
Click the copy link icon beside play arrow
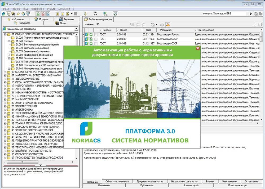256,14
